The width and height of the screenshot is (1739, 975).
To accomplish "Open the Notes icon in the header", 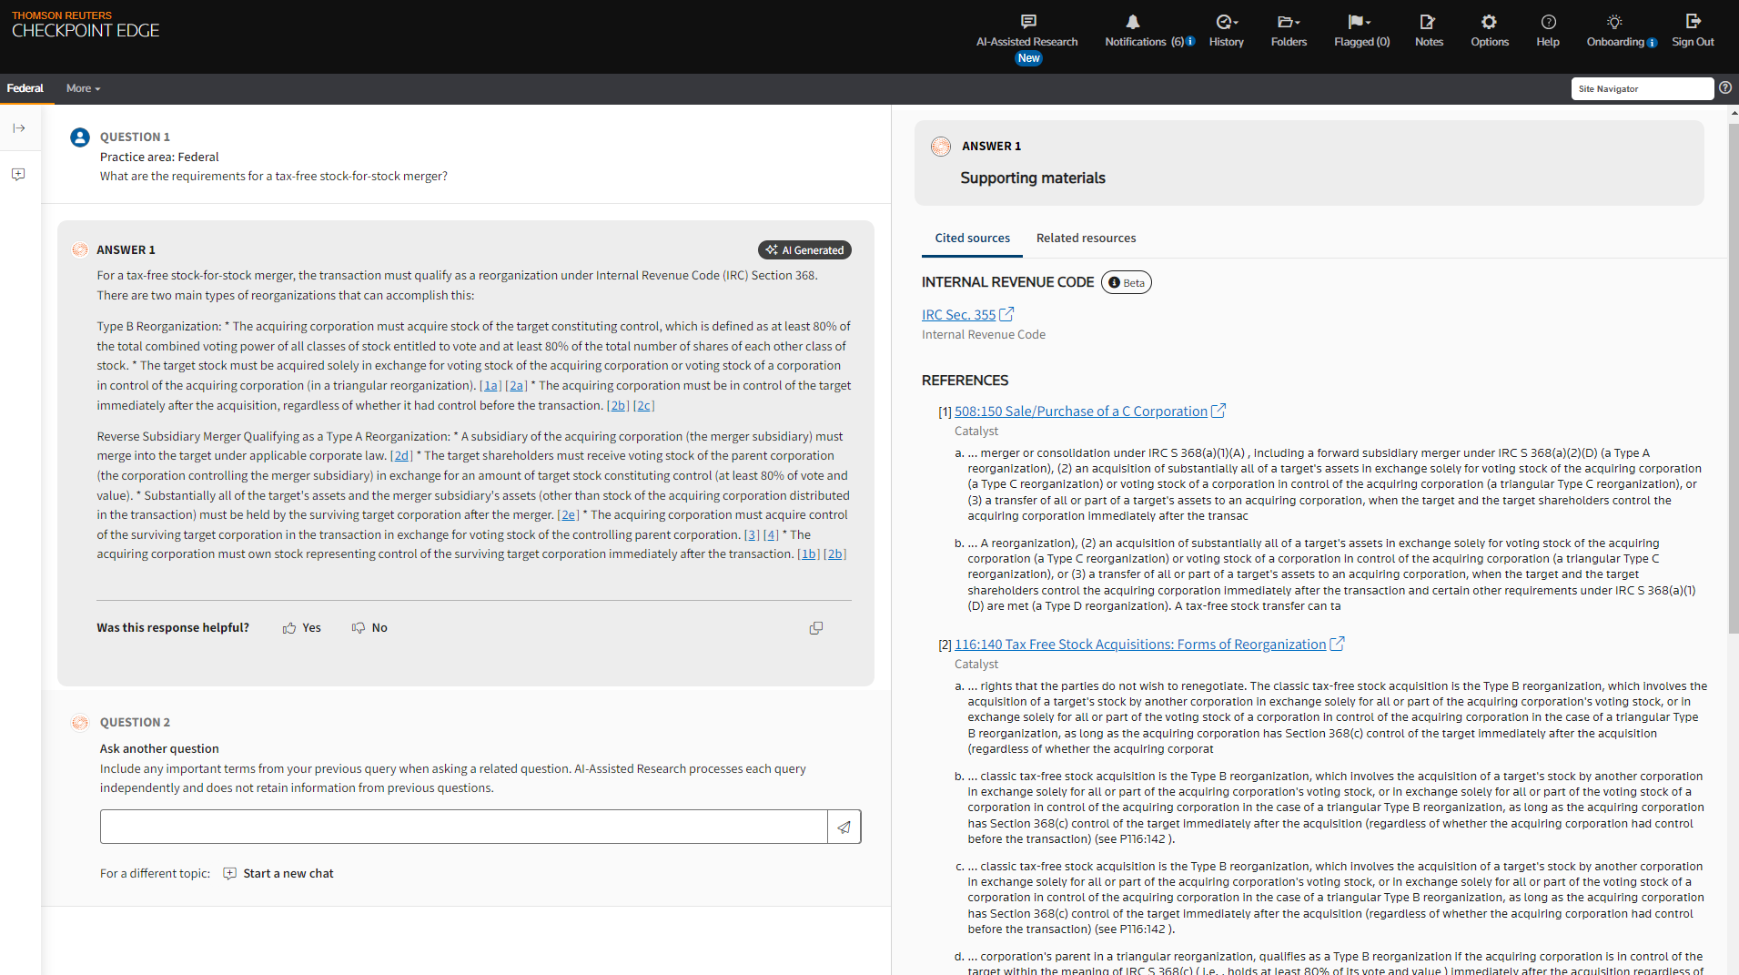I will [x=1428, y=22].
